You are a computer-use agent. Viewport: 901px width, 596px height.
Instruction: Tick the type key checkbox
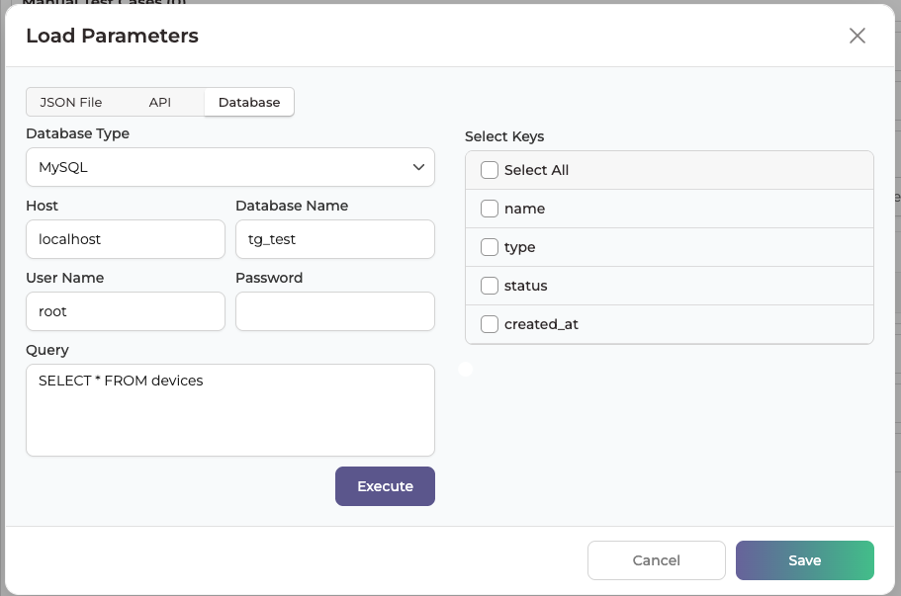[x=489, y=247]
